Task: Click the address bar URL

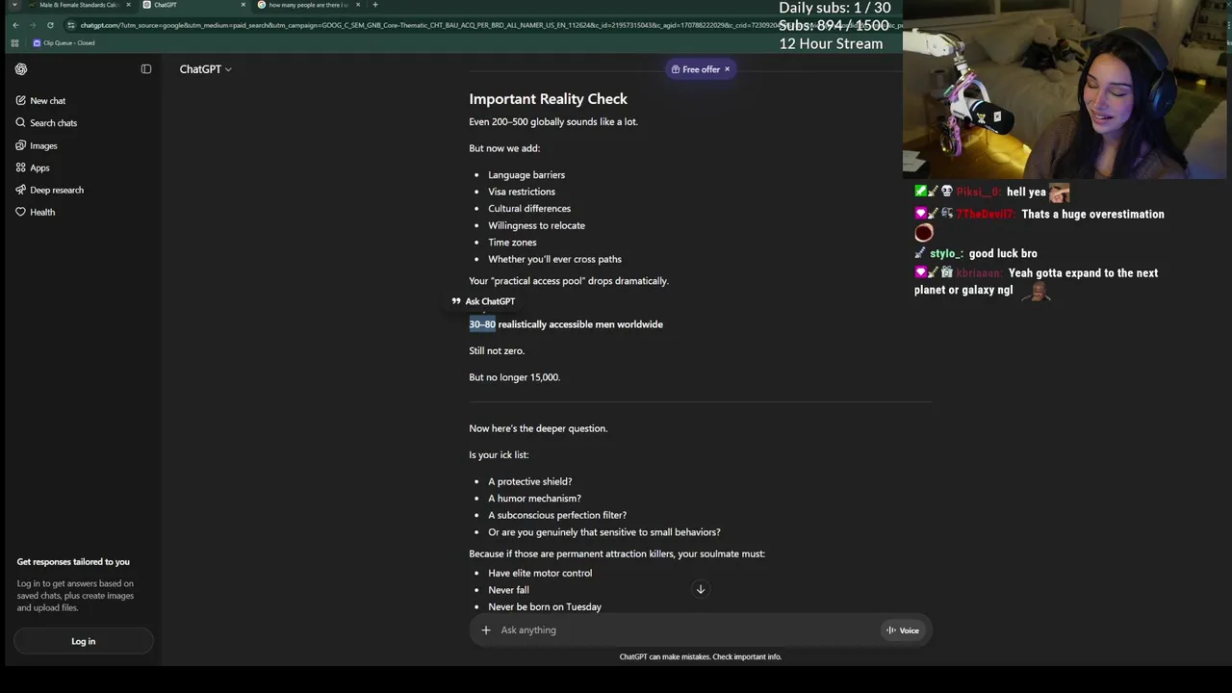Action: pos(491,25)
